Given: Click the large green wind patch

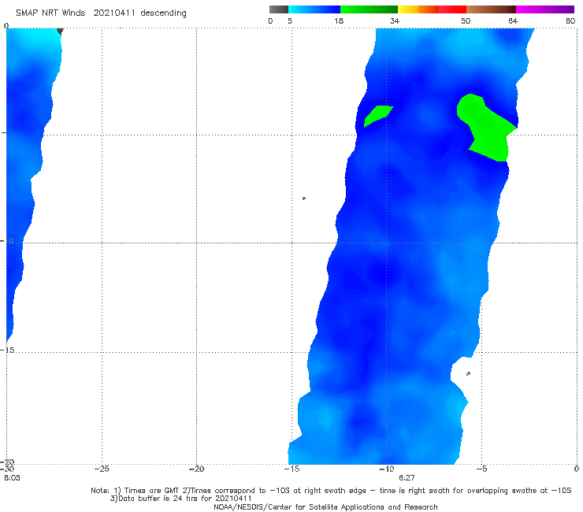Looking at the screenshot, I should pos(489,128).
